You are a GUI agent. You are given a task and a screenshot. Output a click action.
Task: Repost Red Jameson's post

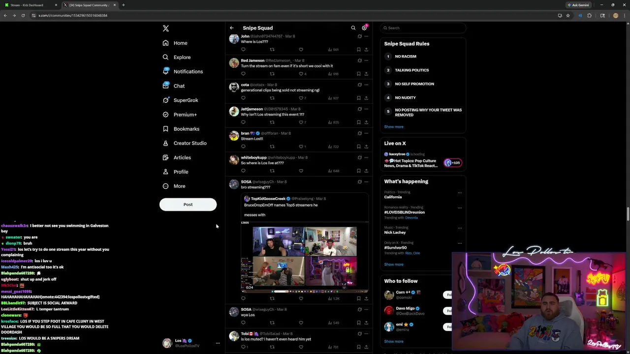coord(272,74)
